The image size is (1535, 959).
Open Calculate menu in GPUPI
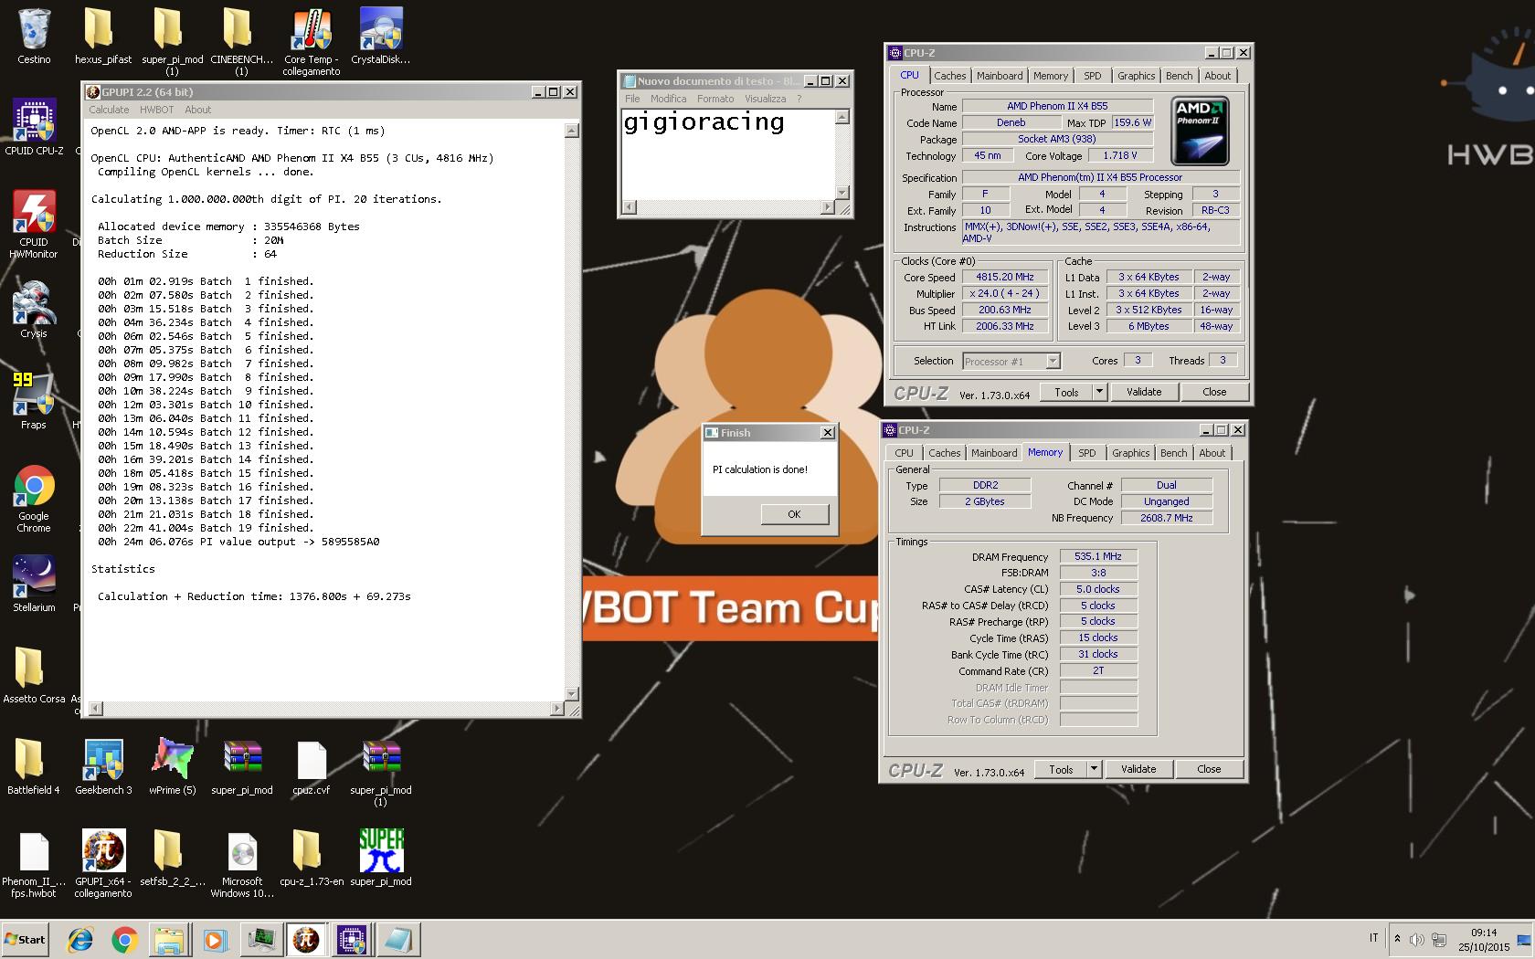109,110
